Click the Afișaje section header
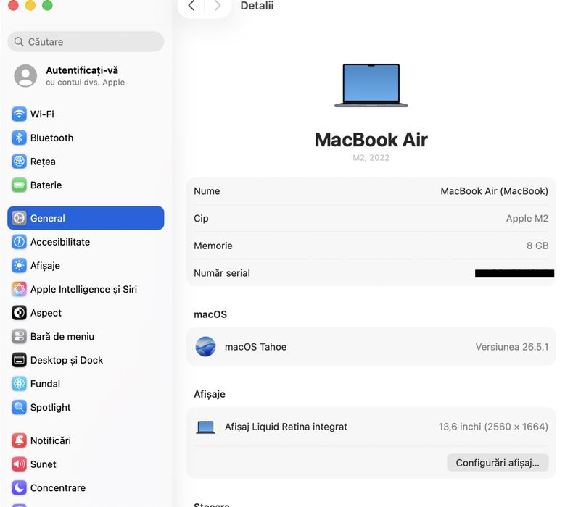This screenshot has width=565, height=507. 210,394
